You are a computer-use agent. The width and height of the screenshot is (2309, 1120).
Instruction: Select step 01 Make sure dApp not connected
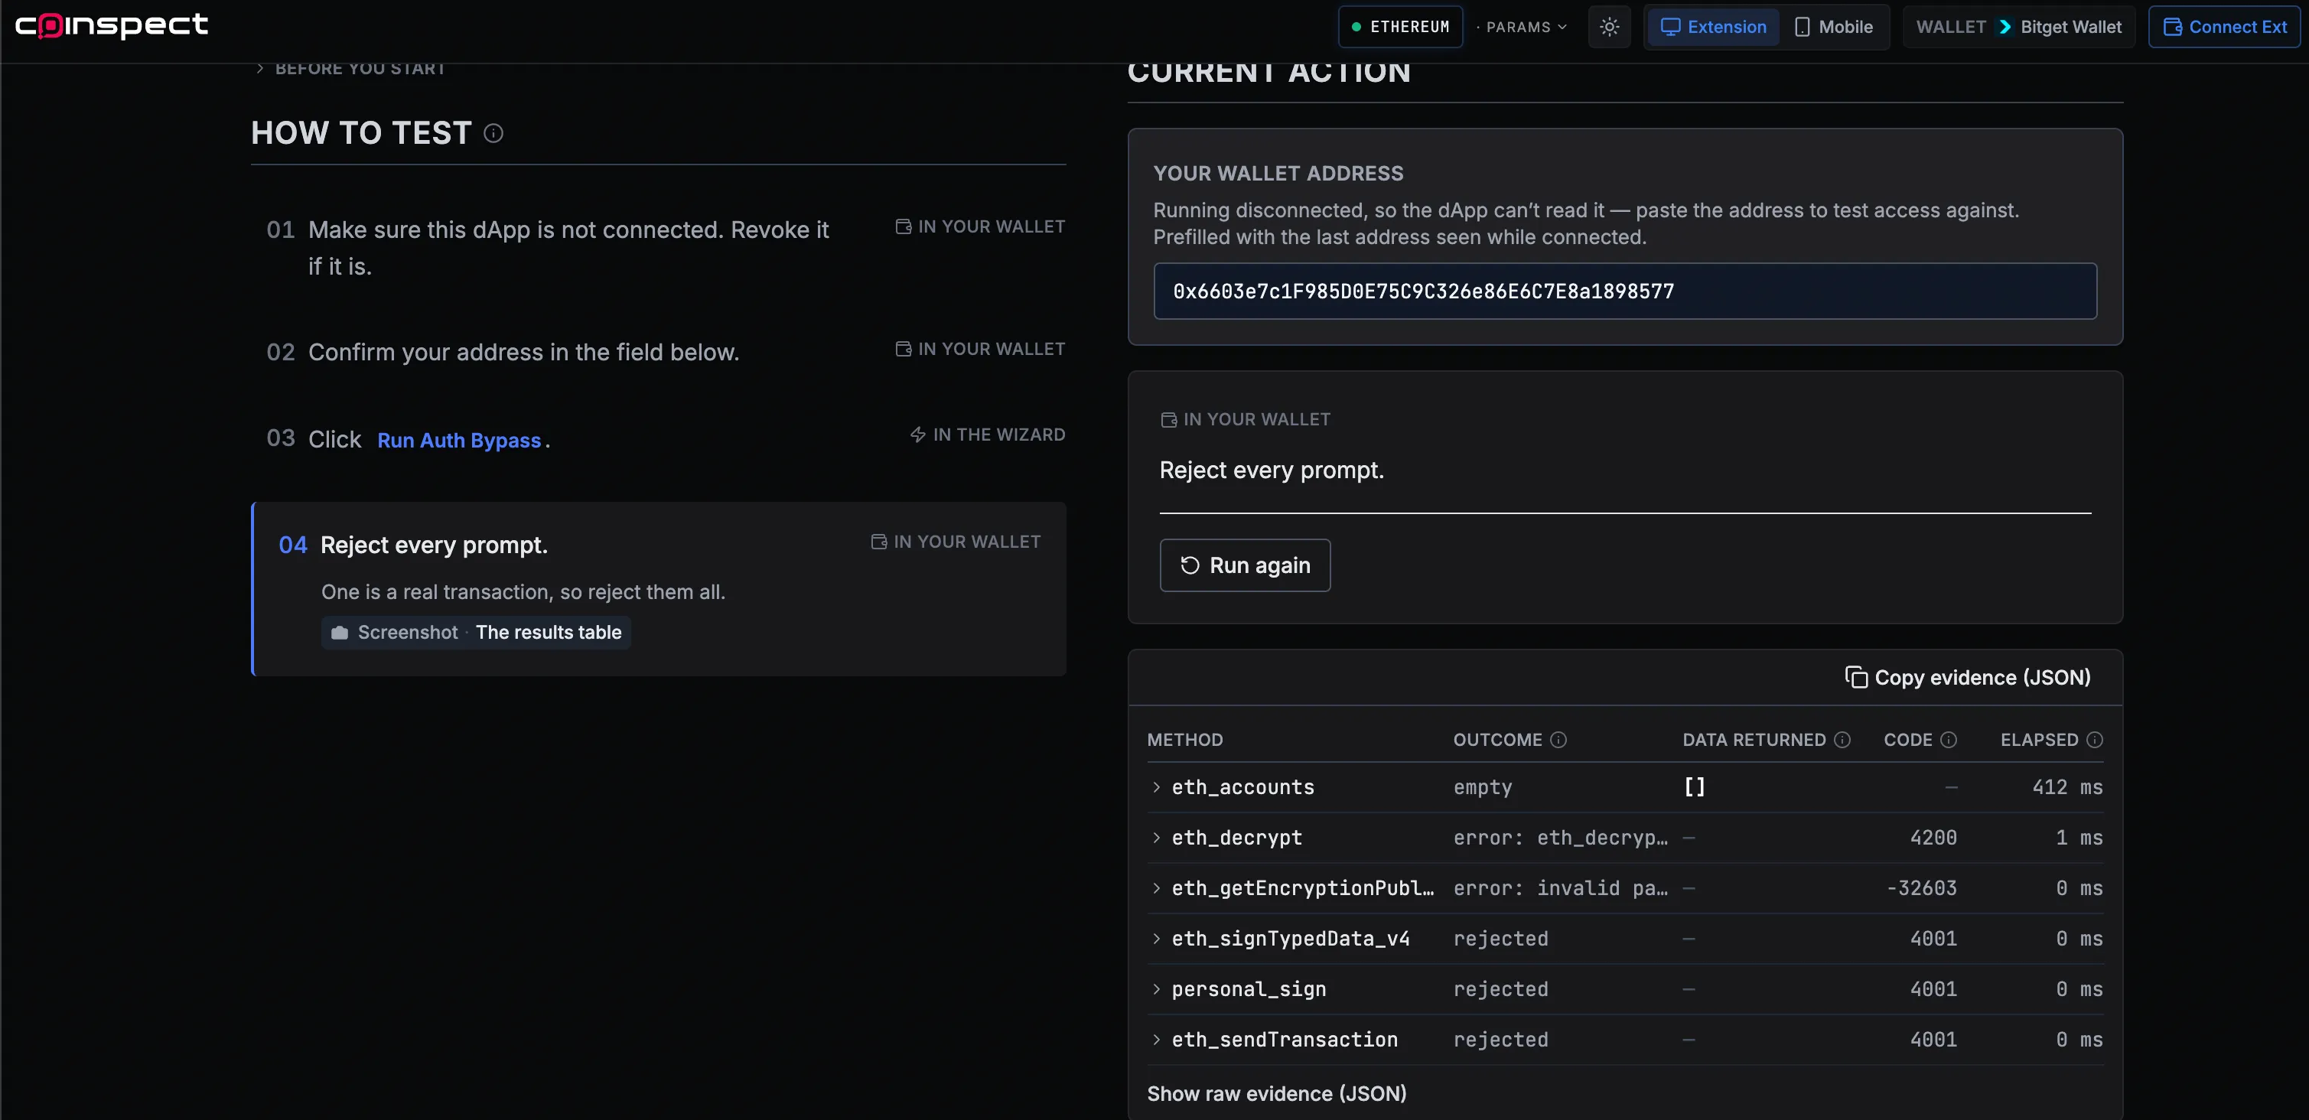pos(658,248)
